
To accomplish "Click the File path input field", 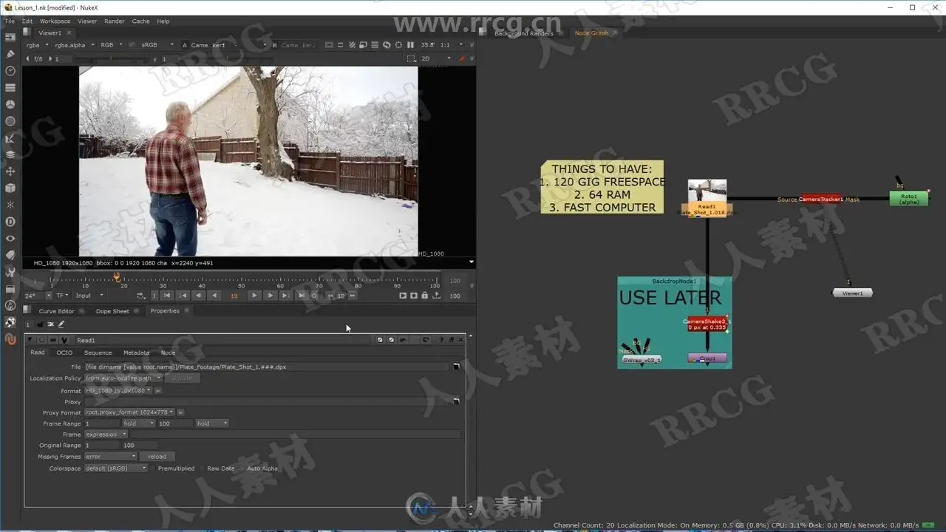I will (267, 366).
